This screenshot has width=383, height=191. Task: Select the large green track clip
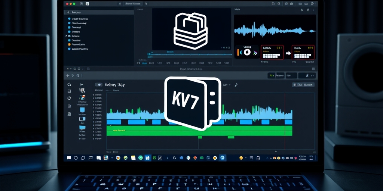[199, 131]
